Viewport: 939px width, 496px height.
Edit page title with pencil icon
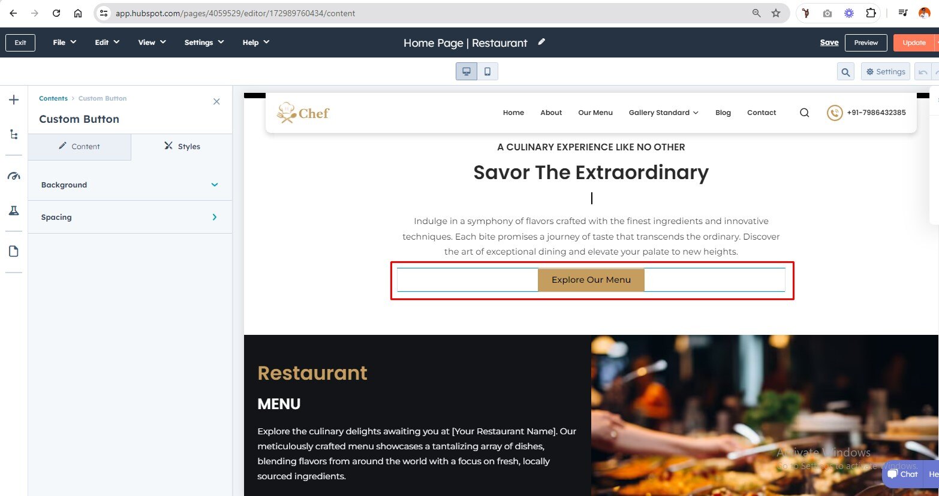click(x=541, y=42)
